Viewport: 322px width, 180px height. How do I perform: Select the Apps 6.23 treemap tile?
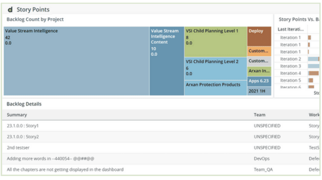click(259, 81)
